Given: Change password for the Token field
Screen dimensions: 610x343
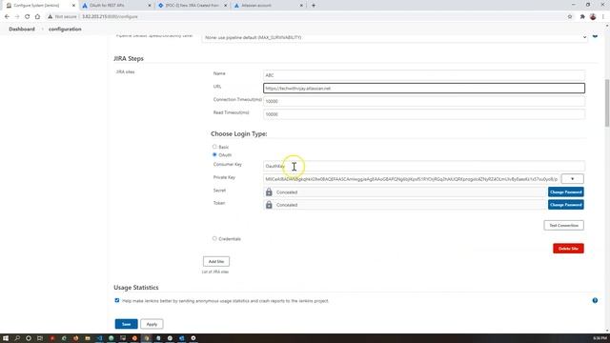Looking at the screenshot, I should 565,205.
